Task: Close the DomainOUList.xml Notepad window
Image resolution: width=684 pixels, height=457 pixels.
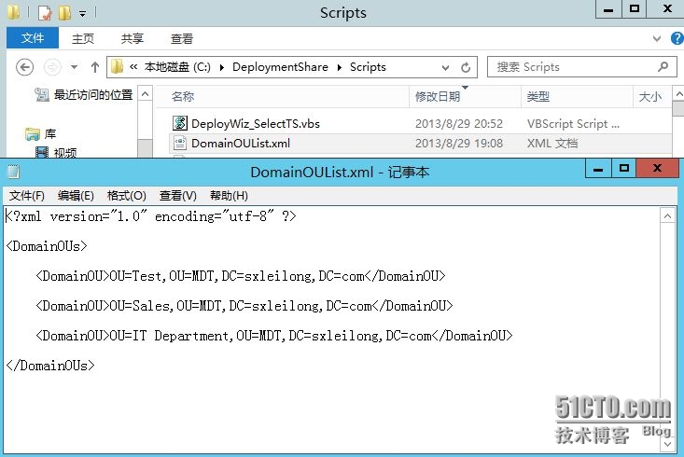Action: click(x=657, y=168)
